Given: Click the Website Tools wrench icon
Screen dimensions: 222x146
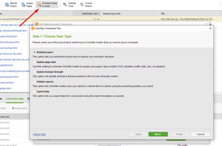Looking at the screenshot, I should tap(65, 5).
